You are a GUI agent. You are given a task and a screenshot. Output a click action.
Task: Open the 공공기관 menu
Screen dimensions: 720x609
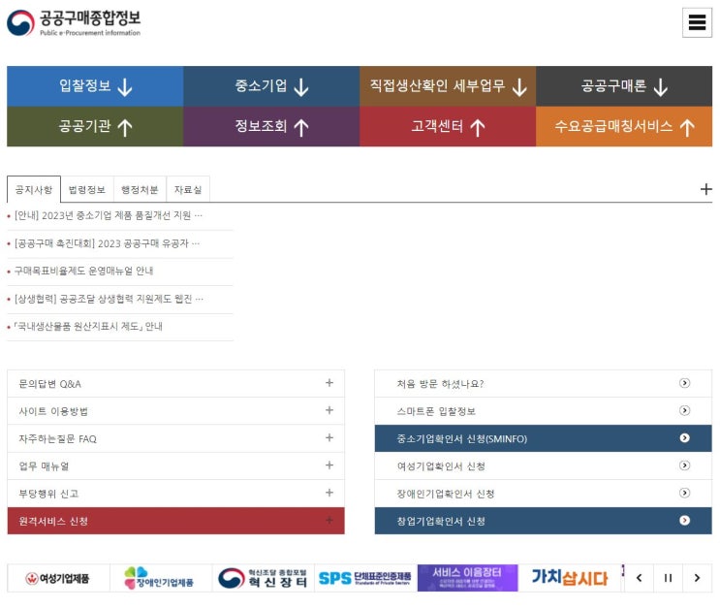(95, 126)
